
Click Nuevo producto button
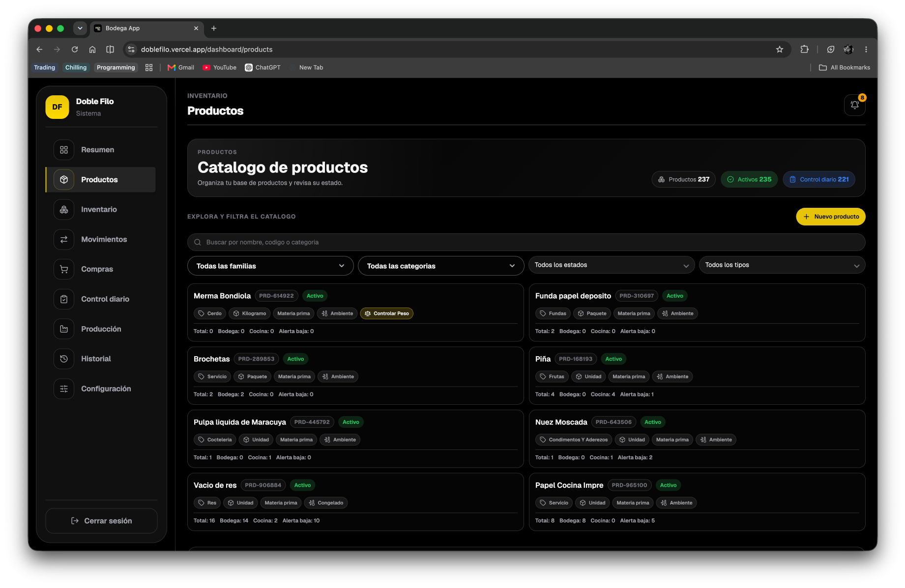pos(830,217)
